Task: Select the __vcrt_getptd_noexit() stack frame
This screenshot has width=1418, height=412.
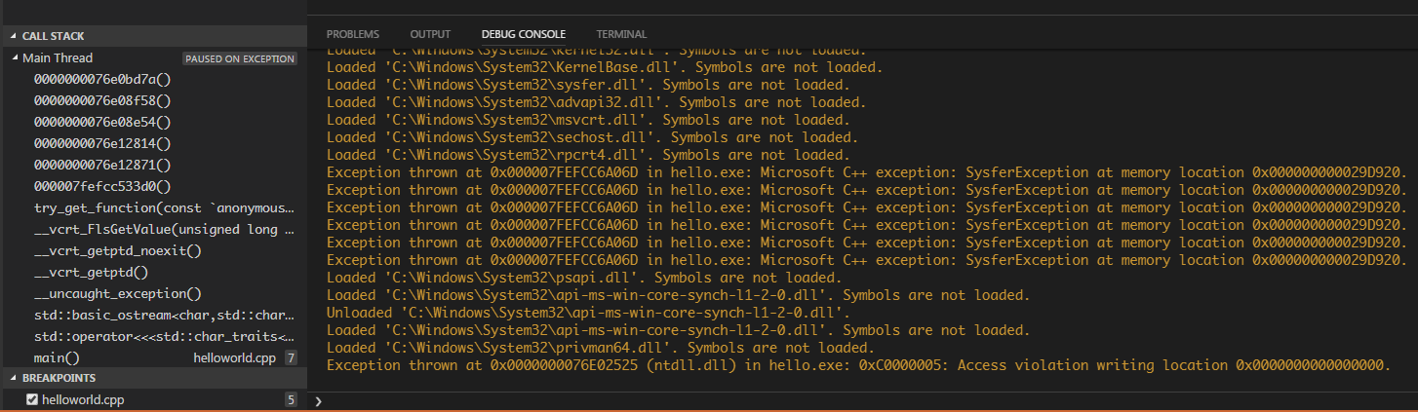Action: tap(117, 251)
